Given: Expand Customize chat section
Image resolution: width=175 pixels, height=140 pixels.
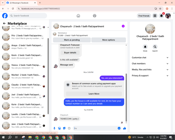Looking at the screenshot, I should (x=150, y=57).
